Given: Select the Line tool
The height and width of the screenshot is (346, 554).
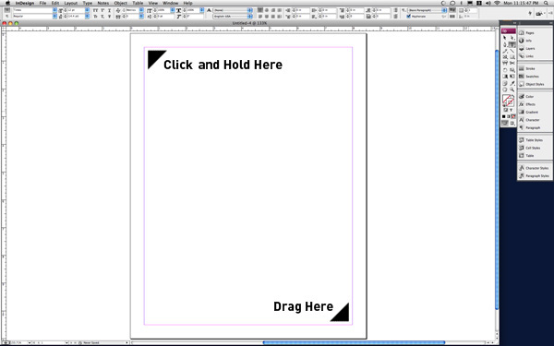Looking at the screenshot, I should click(512, 51).
